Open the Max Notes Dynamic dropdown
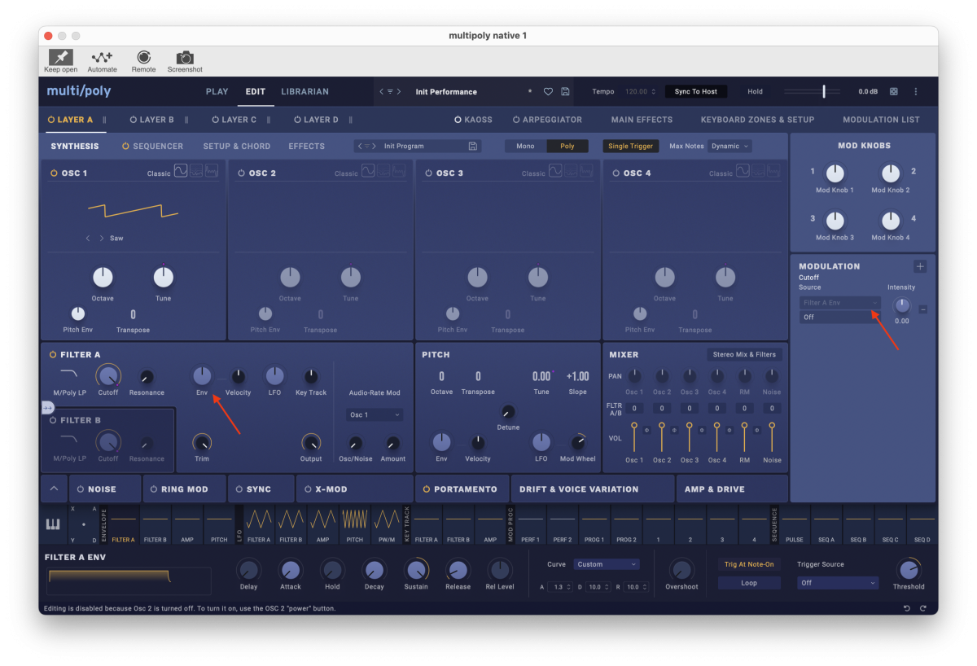Viewport: 977px width, 666px height. click(729, 147)
